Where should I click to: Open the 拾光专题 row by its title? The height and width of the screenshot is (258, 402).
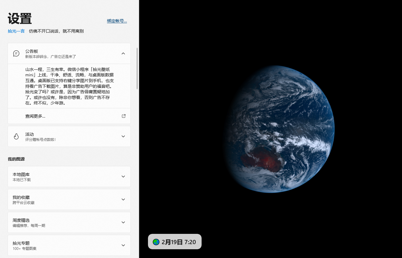click(21, 243)
